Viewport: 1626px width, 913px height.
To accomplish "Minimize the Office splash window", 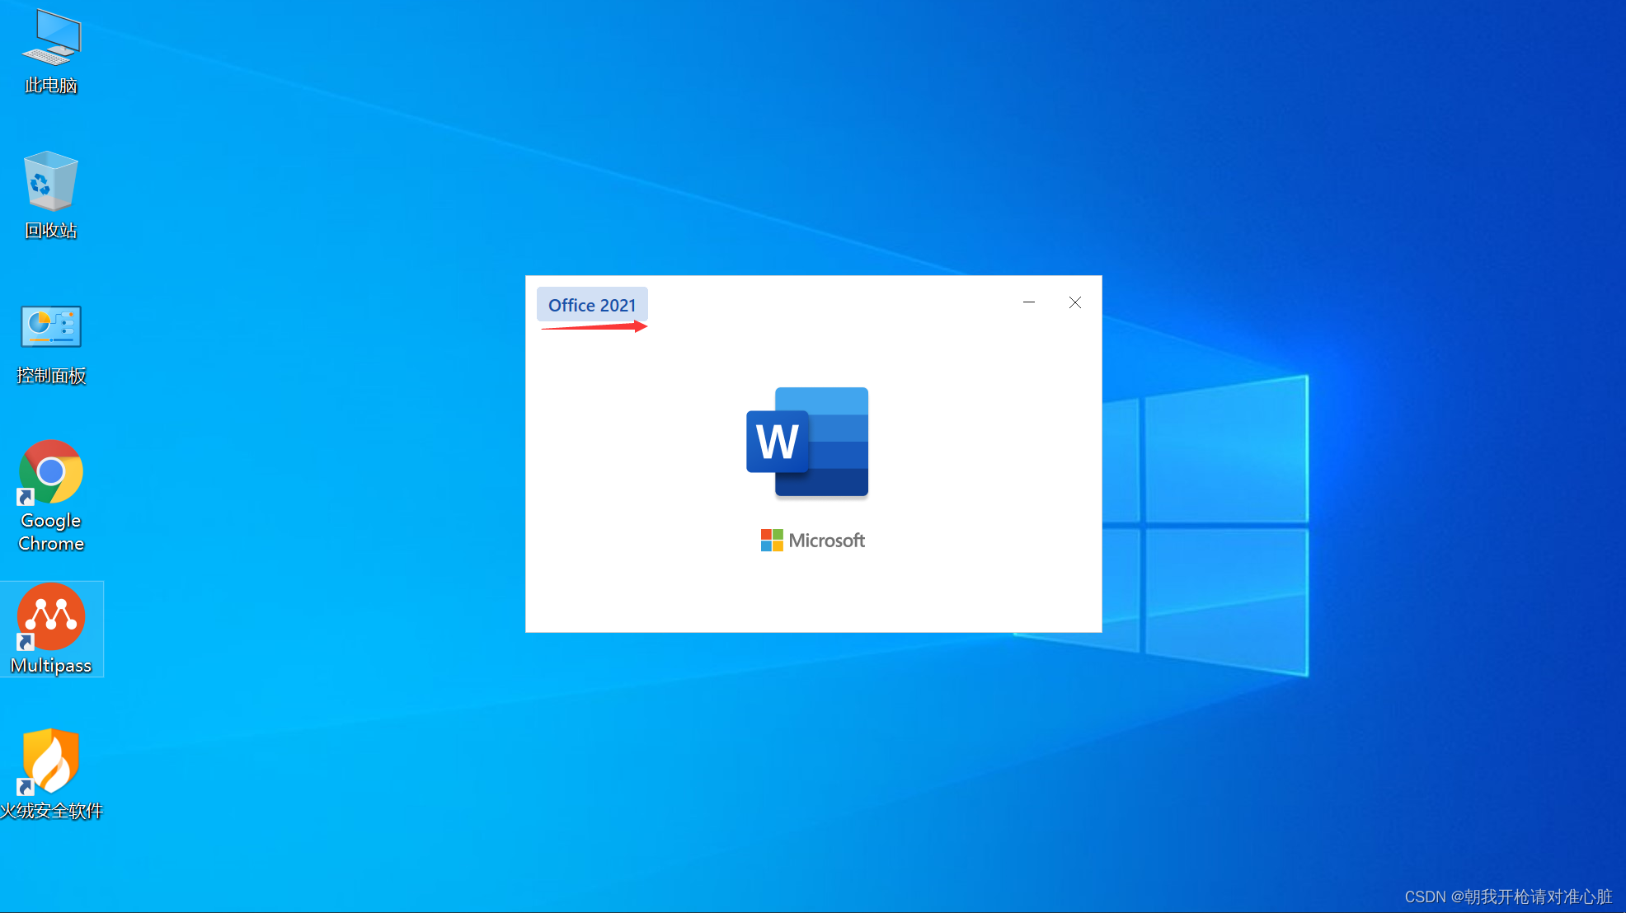I will [x=1029, y=302].
